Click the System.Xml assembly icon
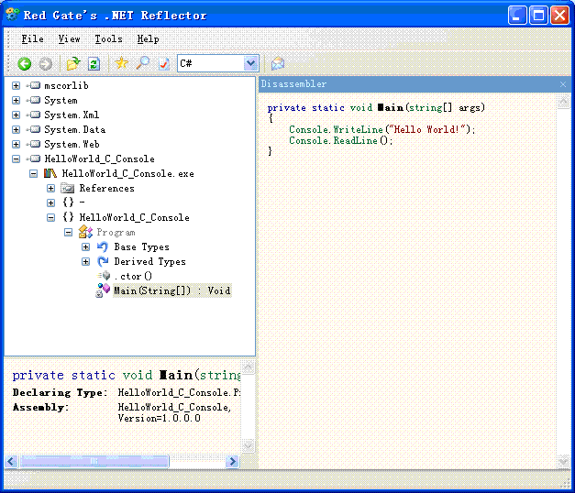Image resolution: width=575 pixels, height=493 pixels. (x=34, y=115)
